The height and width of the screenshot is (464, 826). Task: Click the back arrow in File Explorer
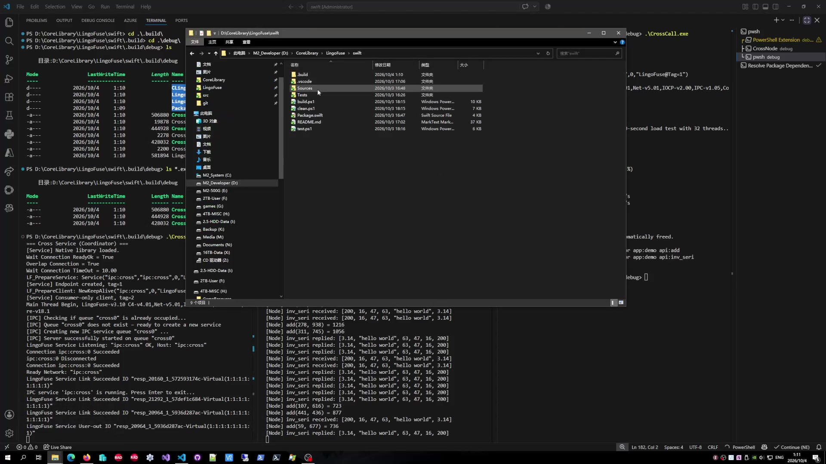192,53
